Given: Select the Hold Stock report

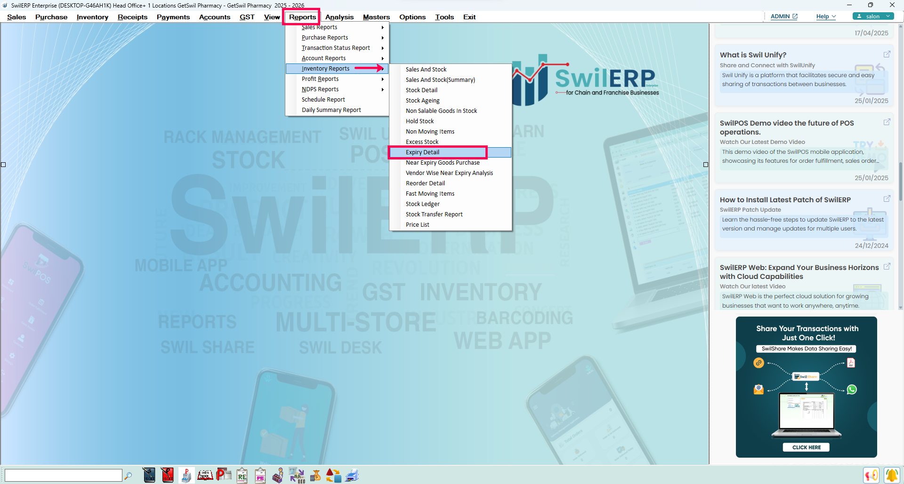Looking at the screenshot, I should click(x=451, y=121).
